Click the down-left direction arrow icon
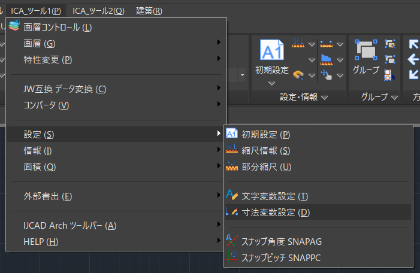Screen dimensions: 420x273 coord(413,74)
